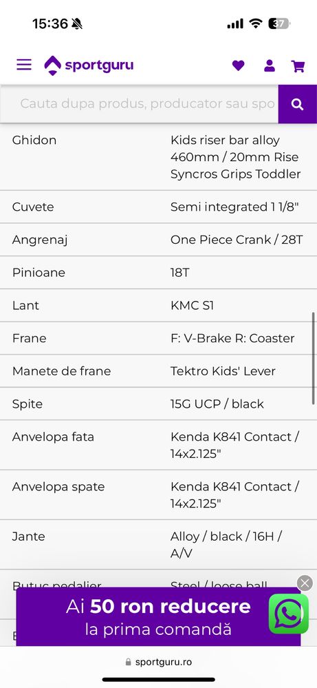The image size is (317, 688).
Task: Open WhatsApp chat icon
Action: coord(289,614)
